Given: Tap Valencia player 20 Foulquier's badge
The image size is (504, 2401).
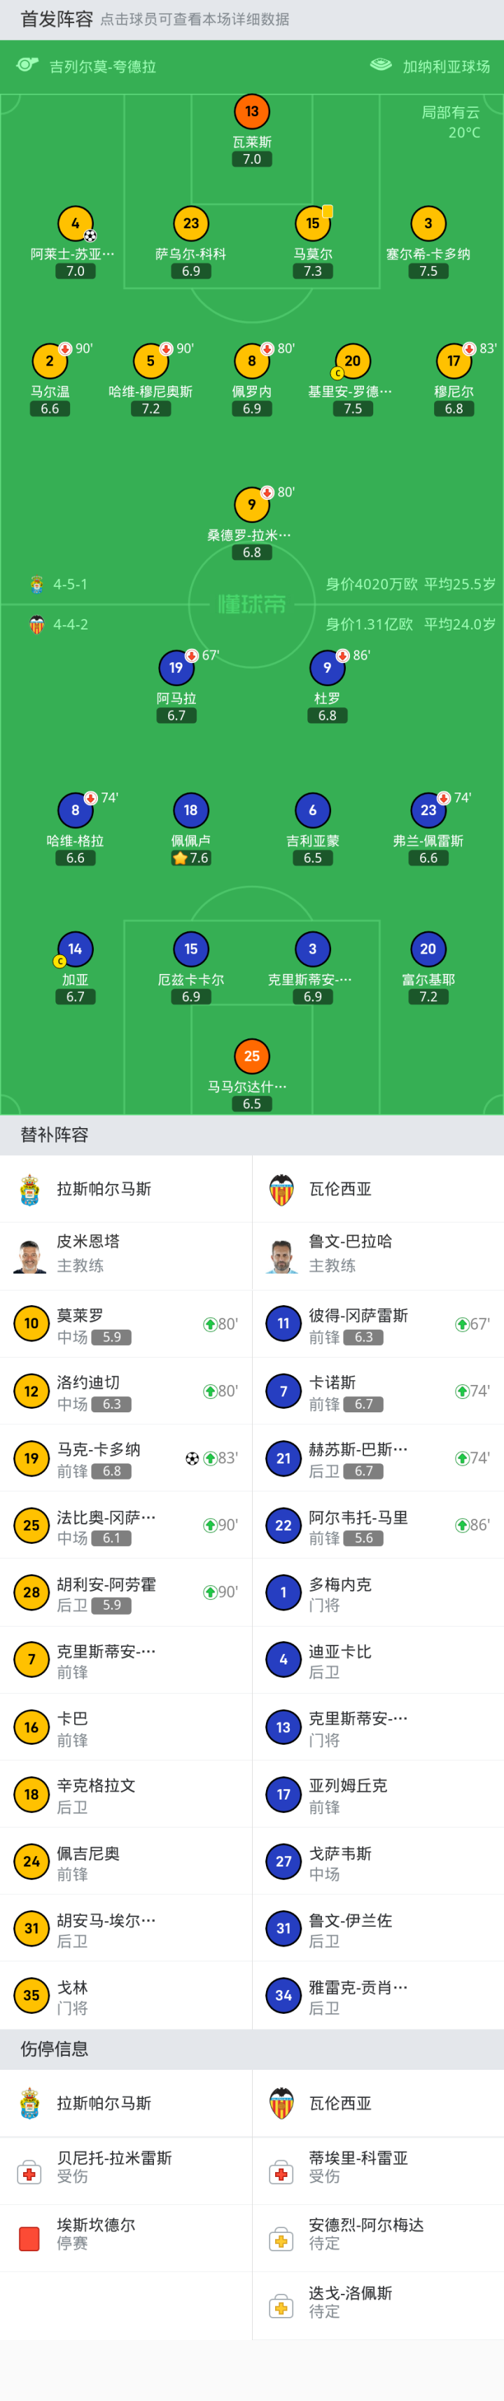Looking at the screenshot, I should click(428, 949).
